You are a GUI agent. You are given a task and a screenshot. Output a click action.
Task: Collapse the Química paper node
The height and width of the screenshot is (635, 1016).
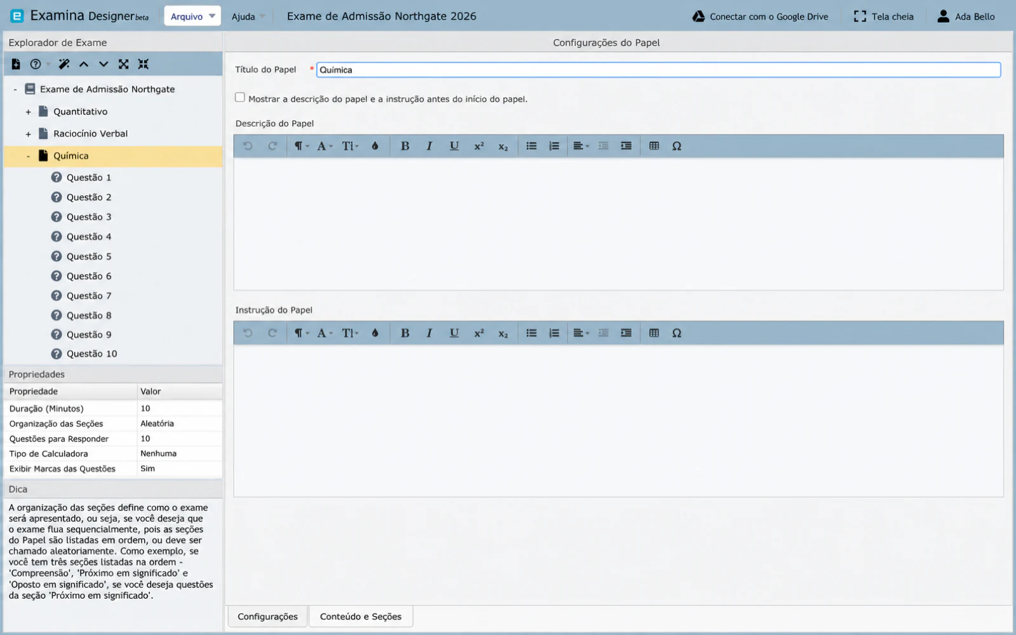point(28,156)
